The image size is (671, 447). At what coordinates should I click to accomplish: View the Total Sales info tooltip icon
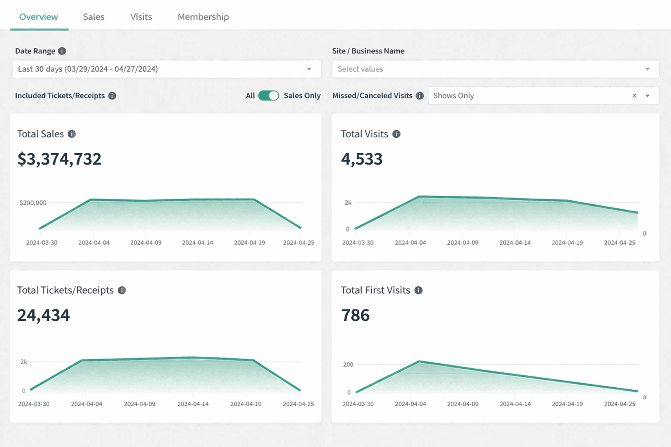point(72,134)
